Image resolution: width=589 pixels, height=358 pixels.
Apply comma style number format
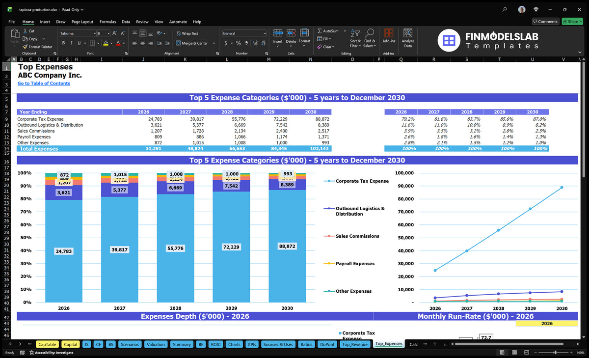tap(245, 43)
